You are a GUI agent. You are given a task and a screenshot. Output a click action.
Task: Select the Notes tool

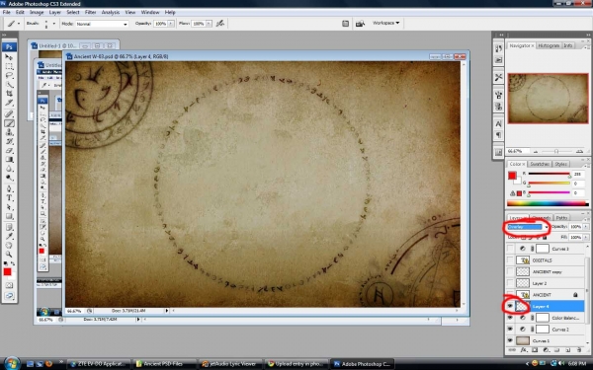tap(9, 227)
